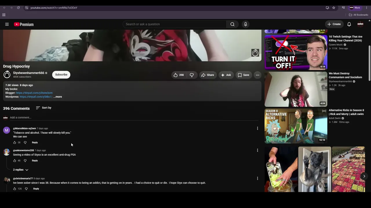Expand the 2 replies thread

click(21, 170)
